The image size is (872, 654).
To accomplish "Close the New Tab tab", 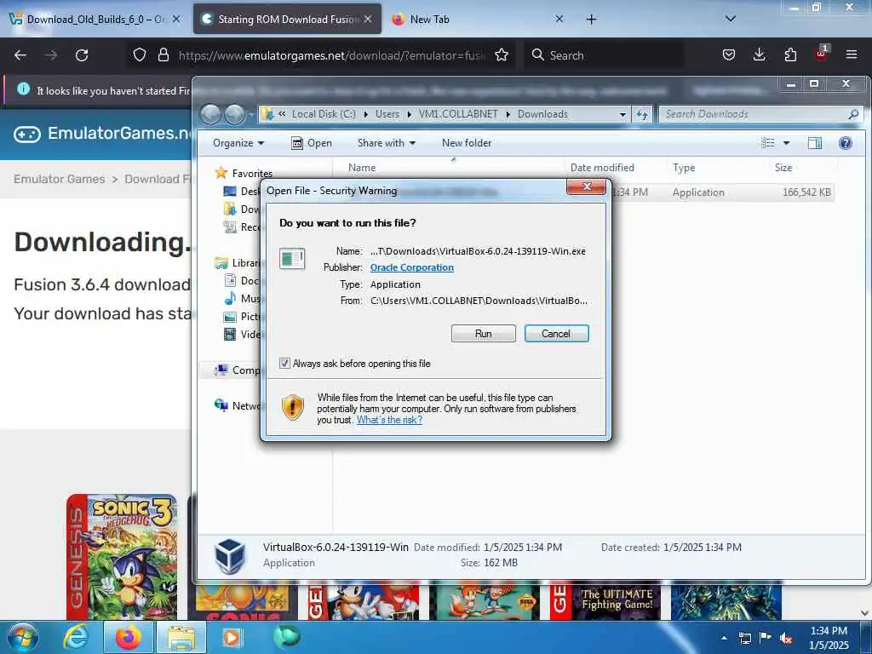I will pos(559,19).
